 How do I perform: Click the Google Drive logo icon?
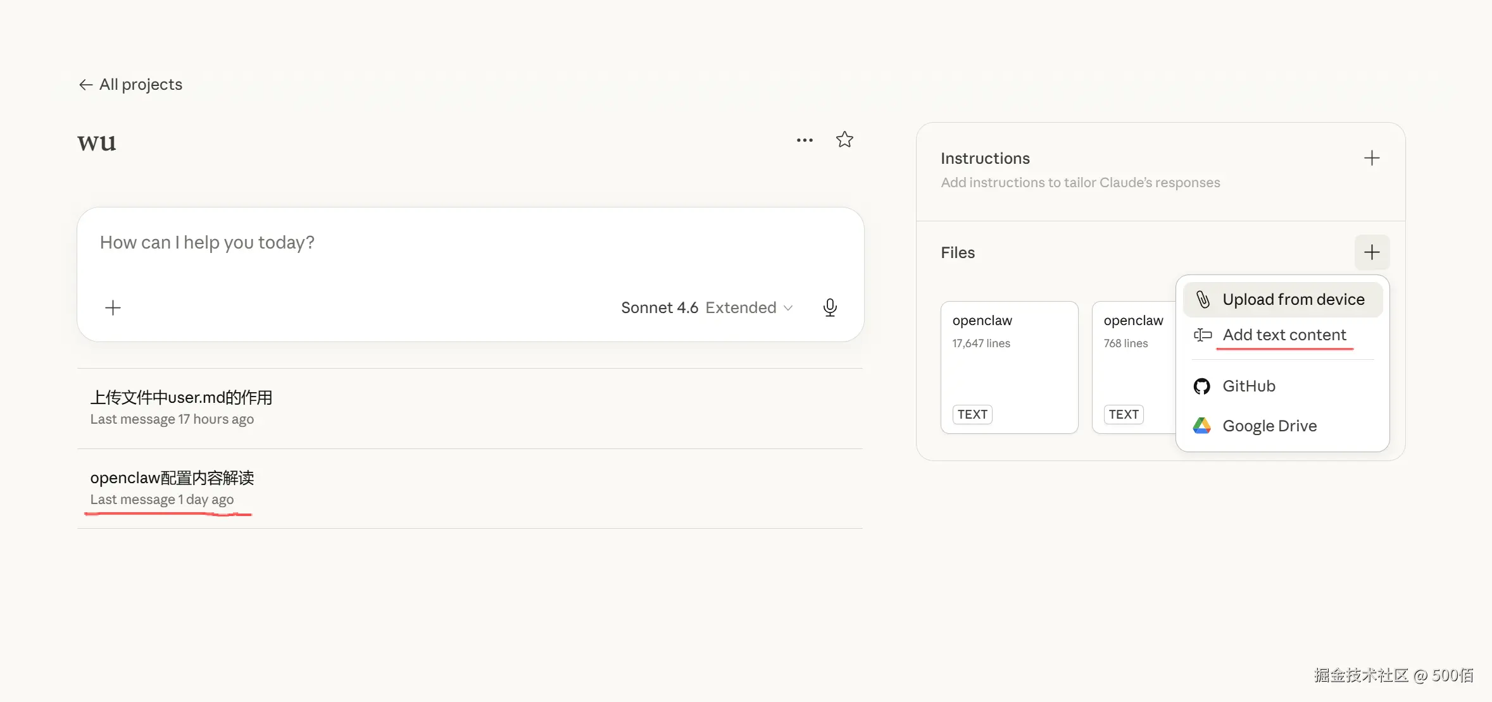[x=1201, y=426]
